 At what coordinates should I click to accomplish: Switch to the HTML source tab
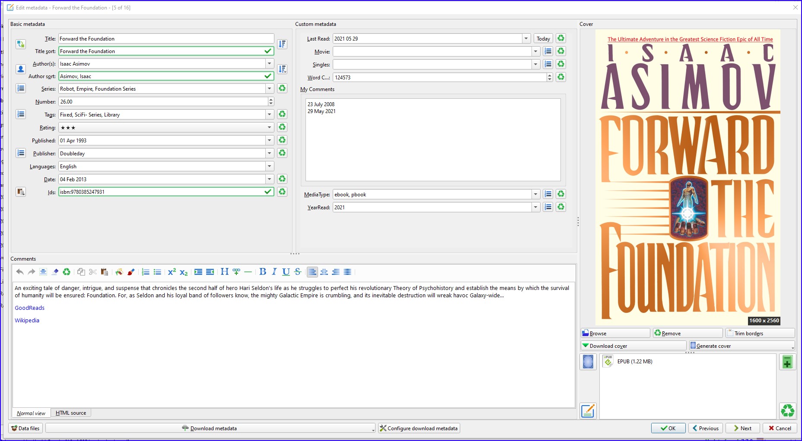71,413
